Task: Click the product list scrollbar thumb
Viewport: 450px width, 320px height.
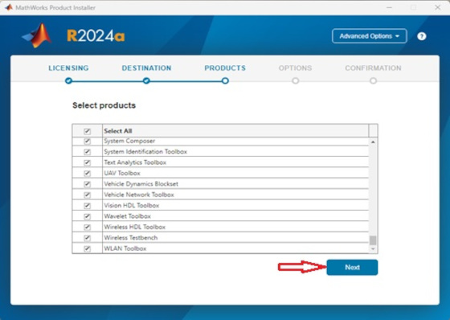Action: click(x=373, y=240)
